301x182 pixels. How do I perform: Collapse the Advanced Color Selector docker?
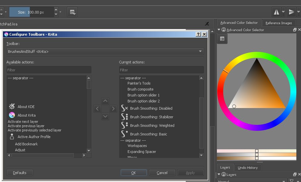(219, 30)
